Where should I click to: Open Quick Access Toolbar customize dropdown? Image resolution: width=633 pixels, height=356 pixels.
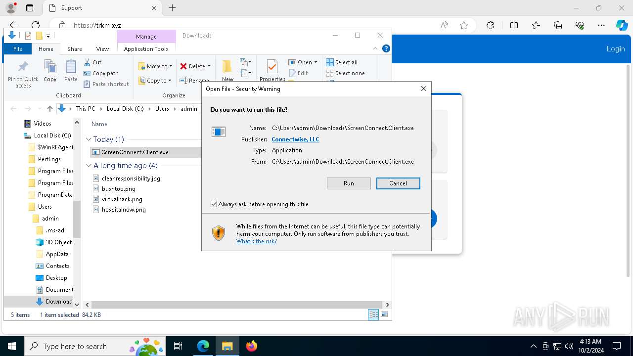click(x=48, y=36)
